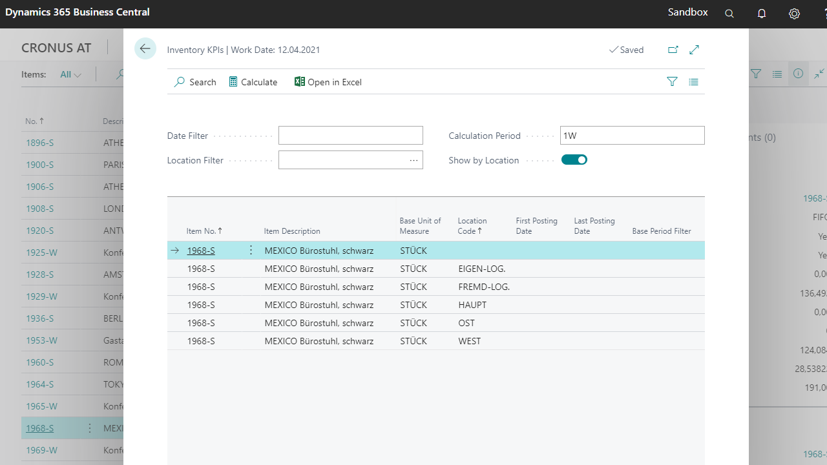Sort by Location Code column header
827x465 pixels.
472,226
